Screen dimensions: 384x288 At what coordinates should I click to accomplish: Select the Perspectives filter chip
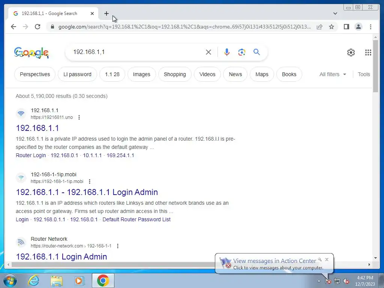tap(35, 74)
